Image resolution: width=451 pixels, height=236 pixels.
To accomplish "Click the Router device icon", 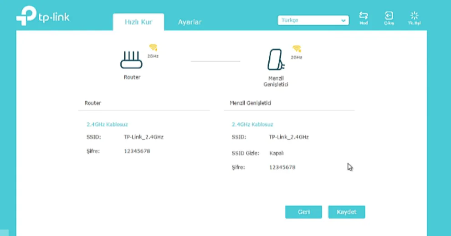I will (131, 60).
